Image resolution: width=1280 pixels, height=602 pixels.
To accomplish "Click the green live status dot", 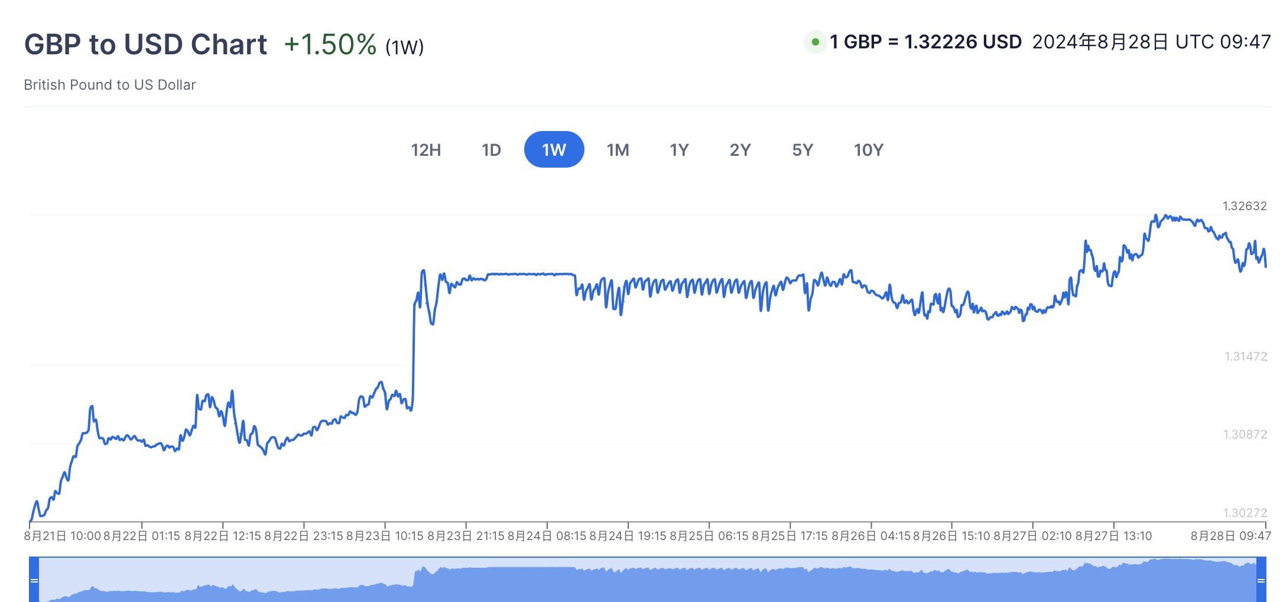I will click(816, 42).
